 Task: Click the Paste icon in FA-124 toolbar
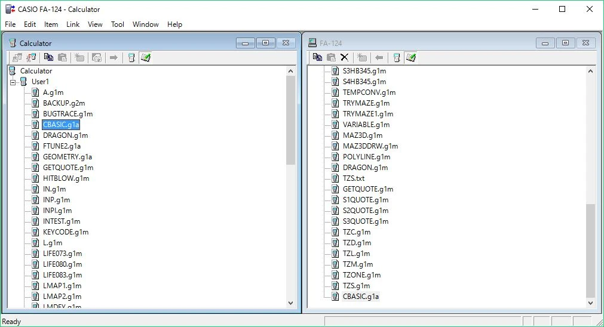click(x=332, y=58)
